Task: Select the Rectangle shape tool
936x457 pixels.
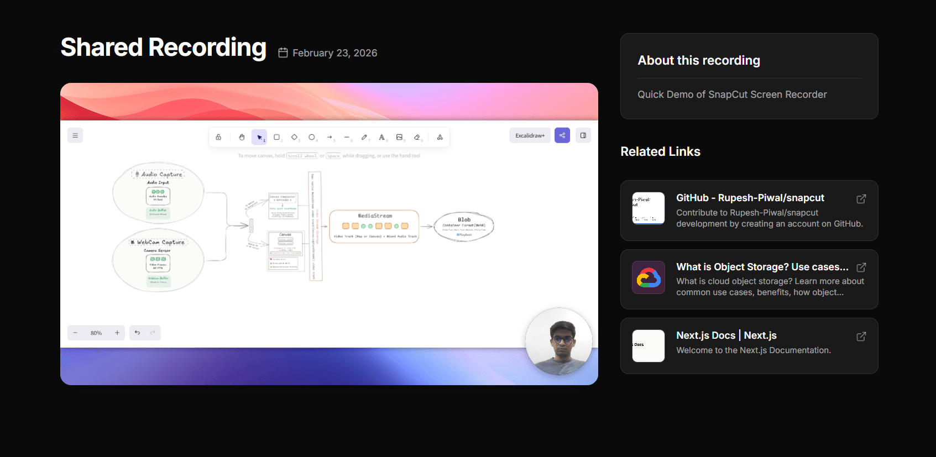Action: 277,137
